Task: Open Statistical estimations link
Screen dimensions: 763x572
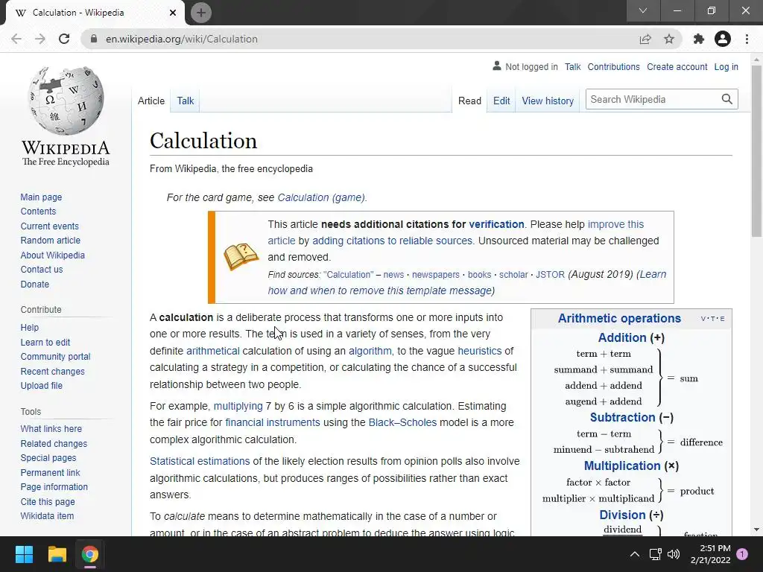Action: 200,461
